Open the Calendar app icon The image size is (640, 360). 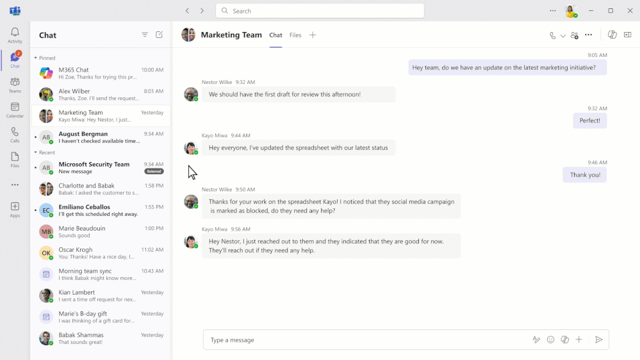click(x=15, y=110)
